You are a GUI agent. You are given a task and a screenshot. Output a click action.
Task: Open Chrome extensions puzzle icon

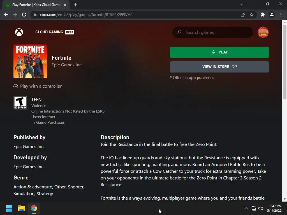point(263,15)
